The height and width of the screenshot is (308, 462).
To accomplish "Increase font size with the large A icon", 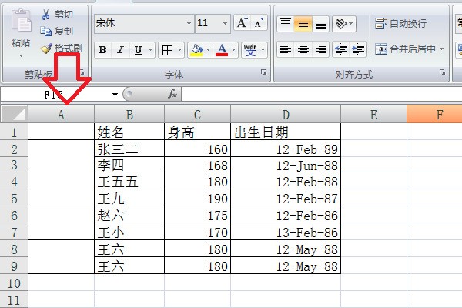I will click(242, 22).
